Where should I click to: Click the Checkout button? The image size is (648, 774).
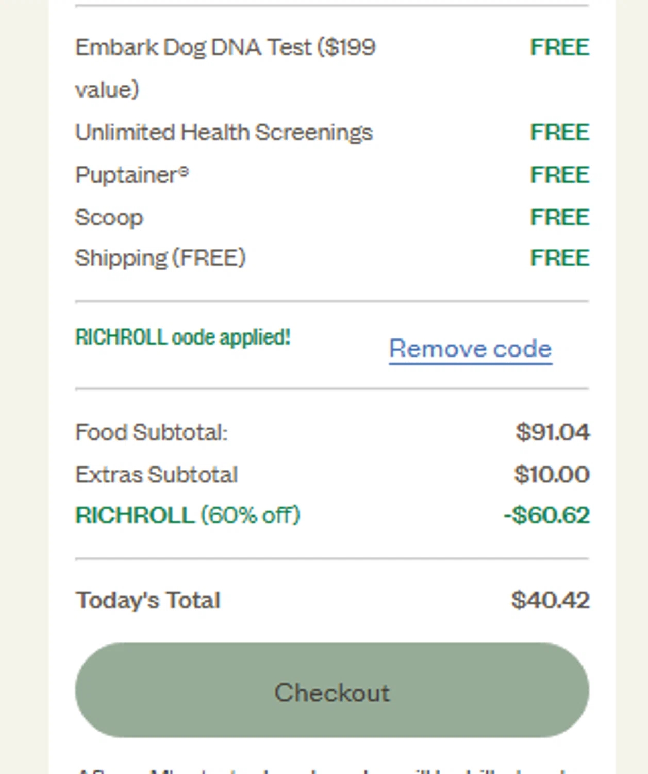click(331, 690)
